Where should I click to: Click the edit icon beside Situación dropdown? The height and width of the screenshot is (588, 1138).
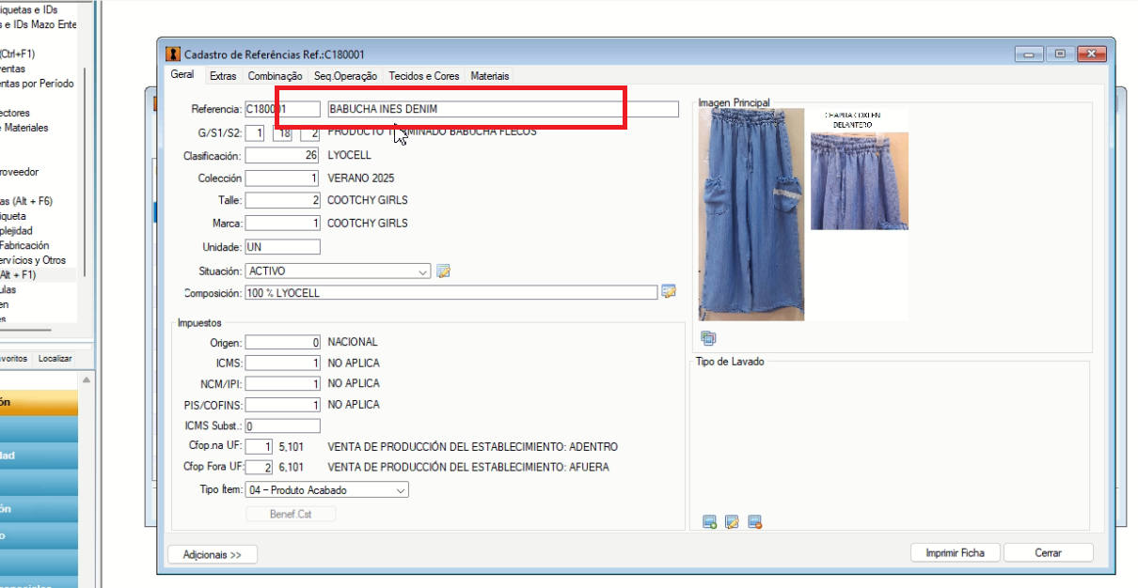pos(444,271)
